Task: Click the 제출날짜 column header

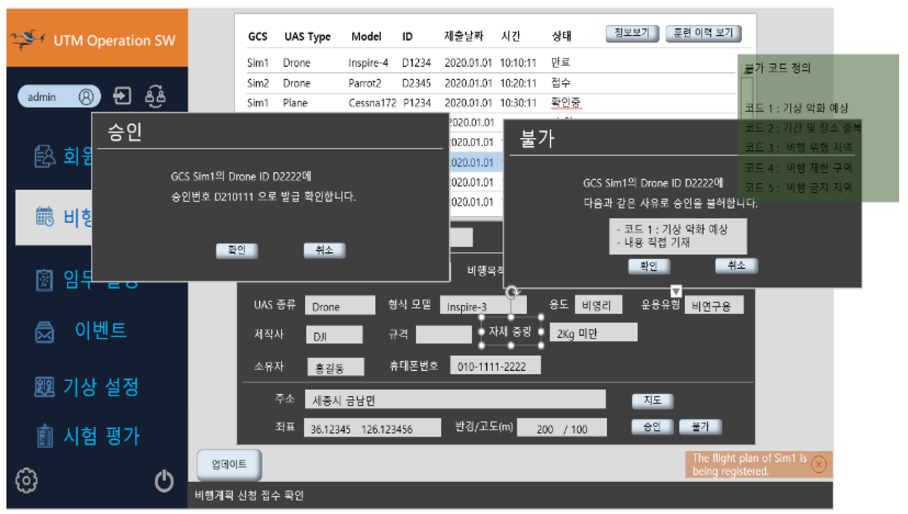Action: (464, 36)
